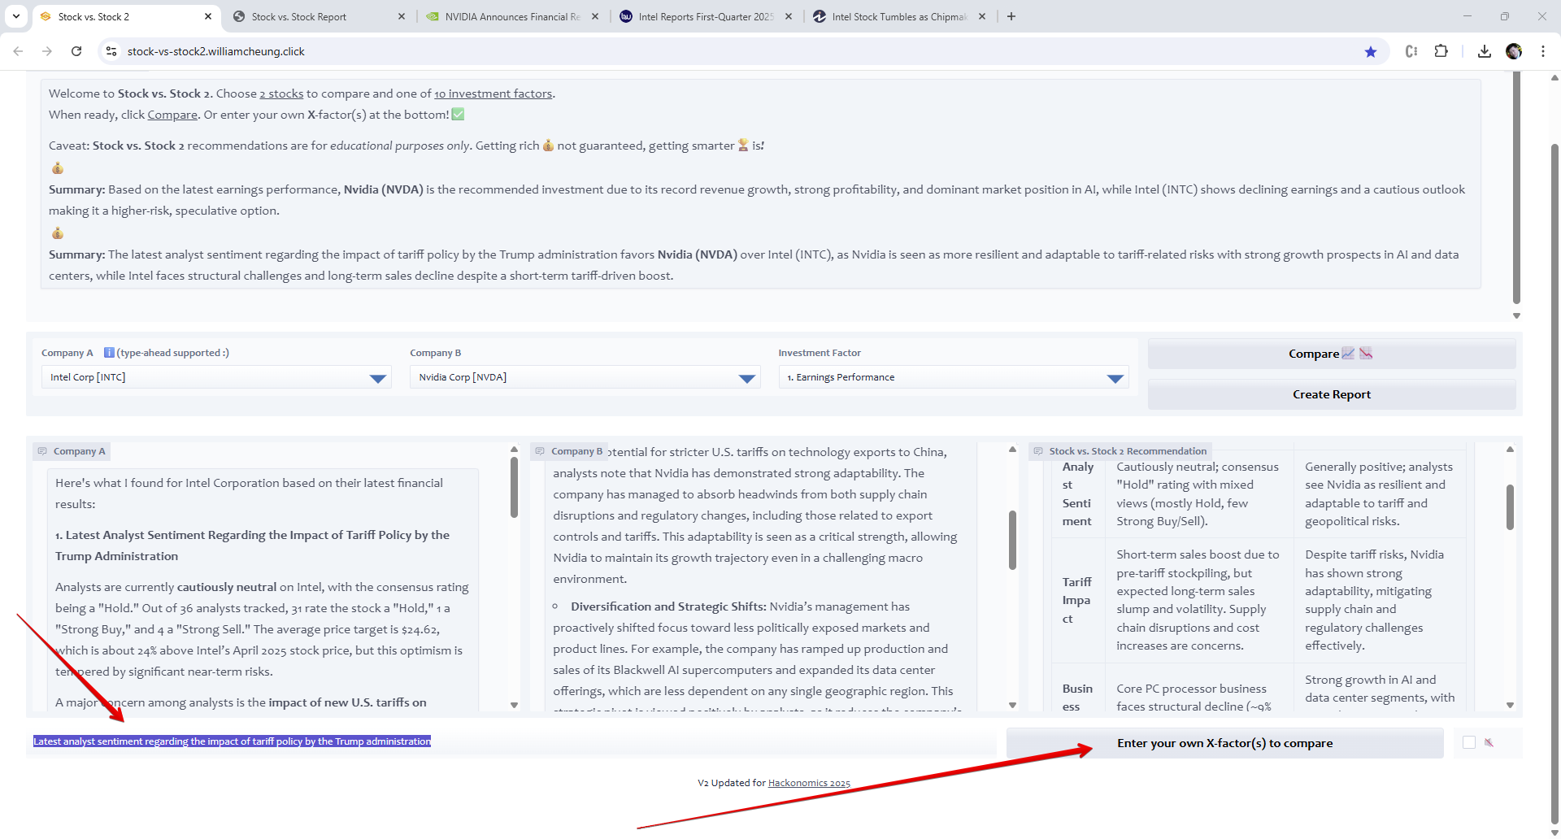Image resolution: width=1561 pixels, height=839 pixels.
Task: Open the C extension icon in toolbar
Action: tap(1411, 51)
